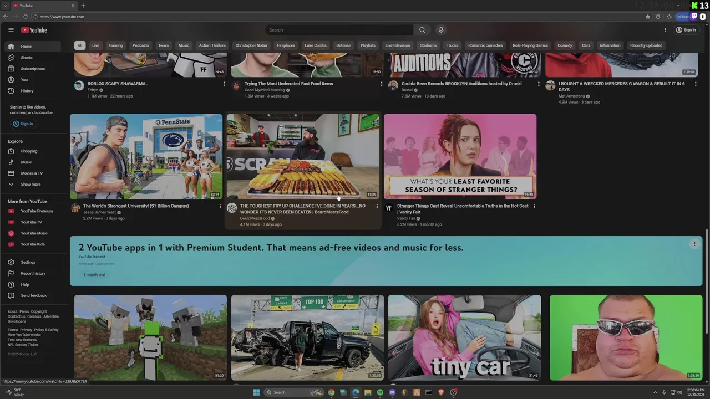Open options for Stranger Things Cast video
The image size is (710, 399).
pos(534,206)
